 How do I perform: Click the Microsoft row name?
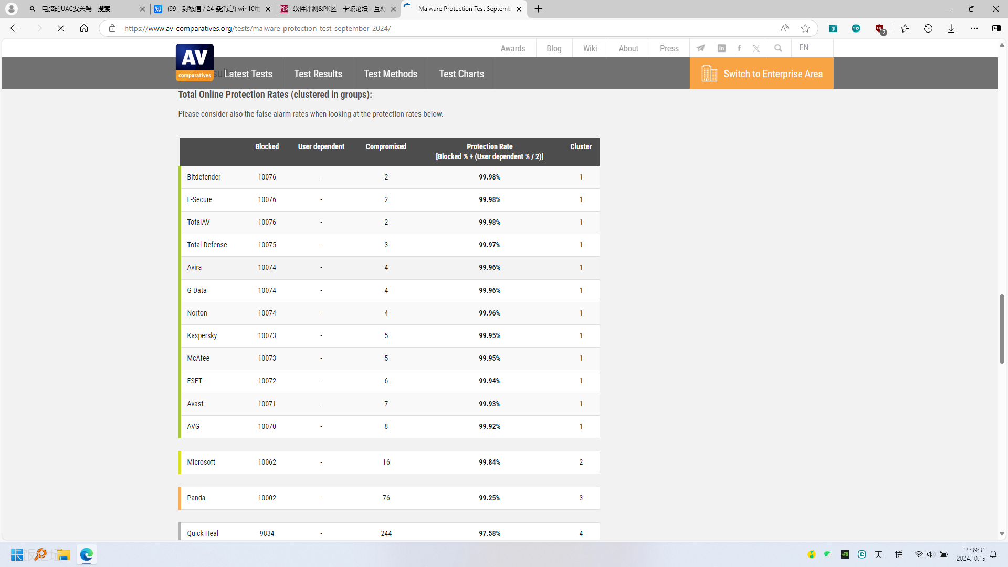click(201, 462)
